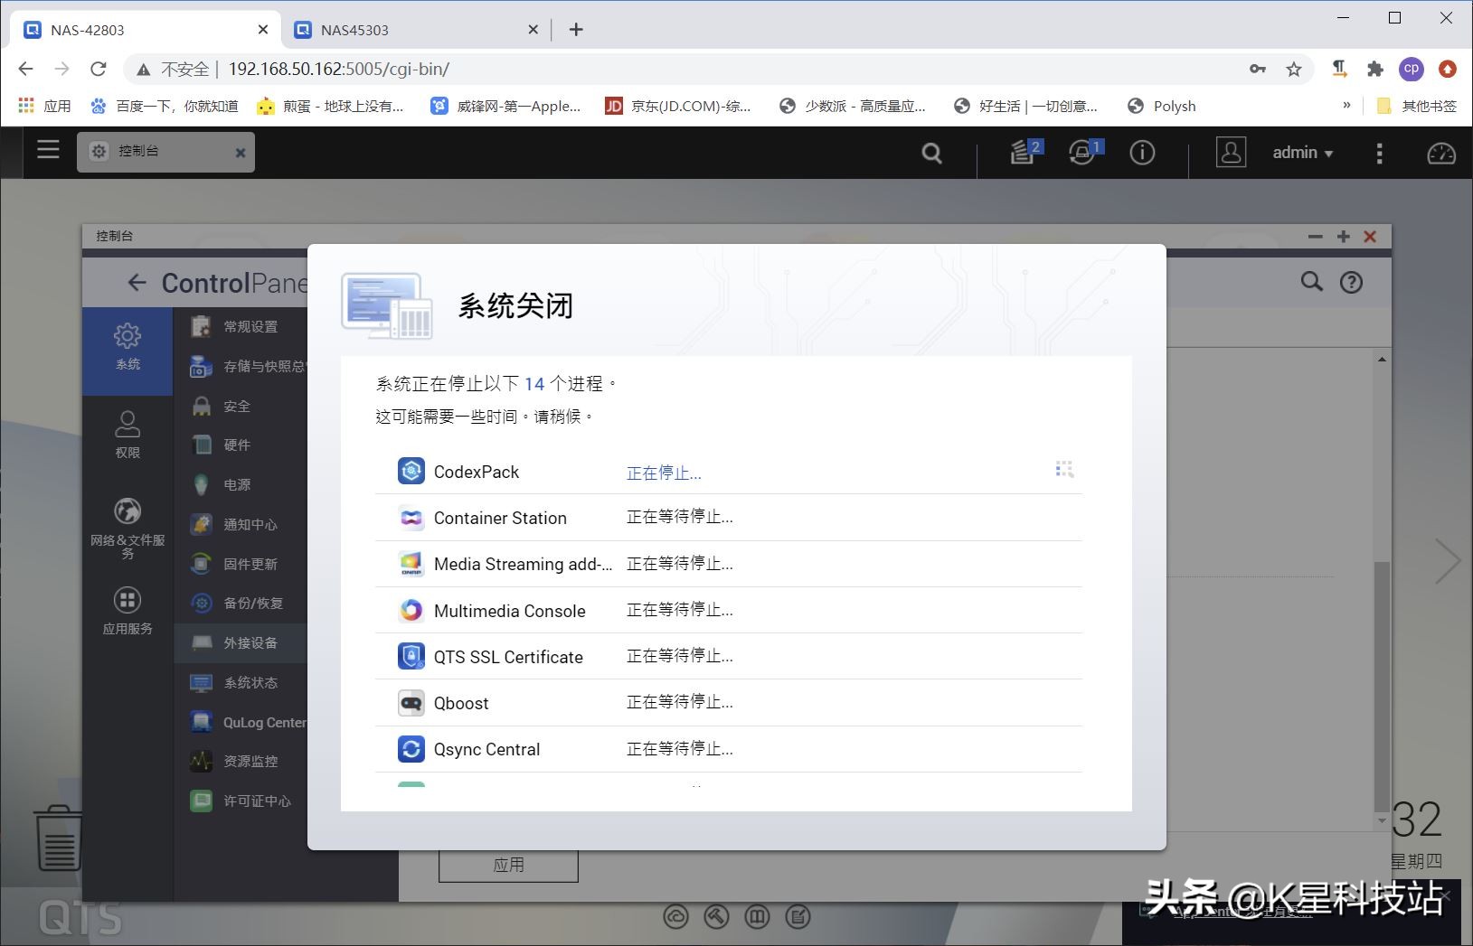Image resolution: width=1473 pixels, height=946 pixels.
Task: Show more Chrome bookmarks via chevron
Action: coord(1346,106)
